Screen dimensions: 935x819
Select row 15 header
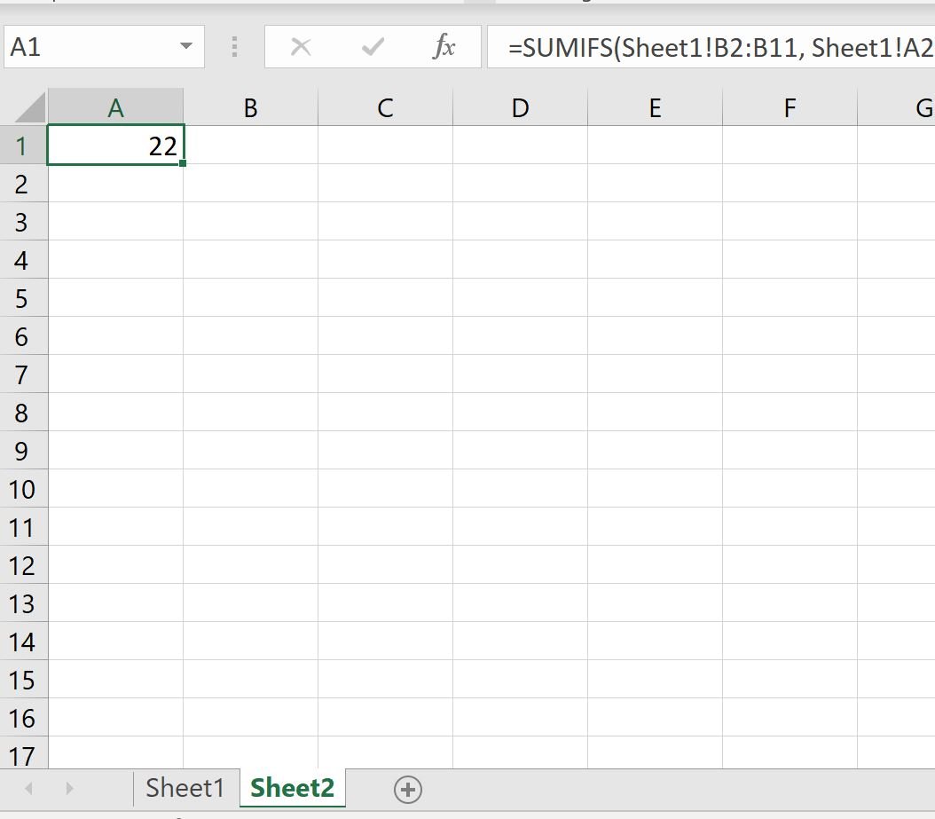pos(23,680)
